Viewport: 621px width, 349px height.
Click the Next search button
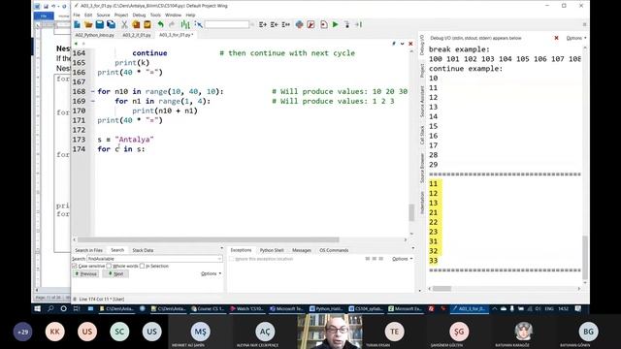115,273
